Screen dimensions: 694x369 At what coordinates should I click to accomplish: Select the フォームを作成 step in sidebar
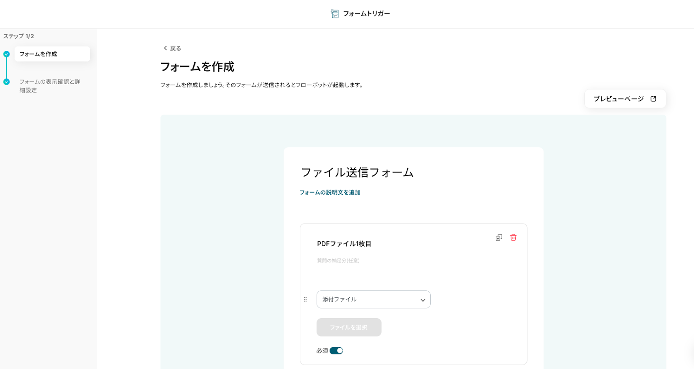pyautogui.click(x=52, y=54)
